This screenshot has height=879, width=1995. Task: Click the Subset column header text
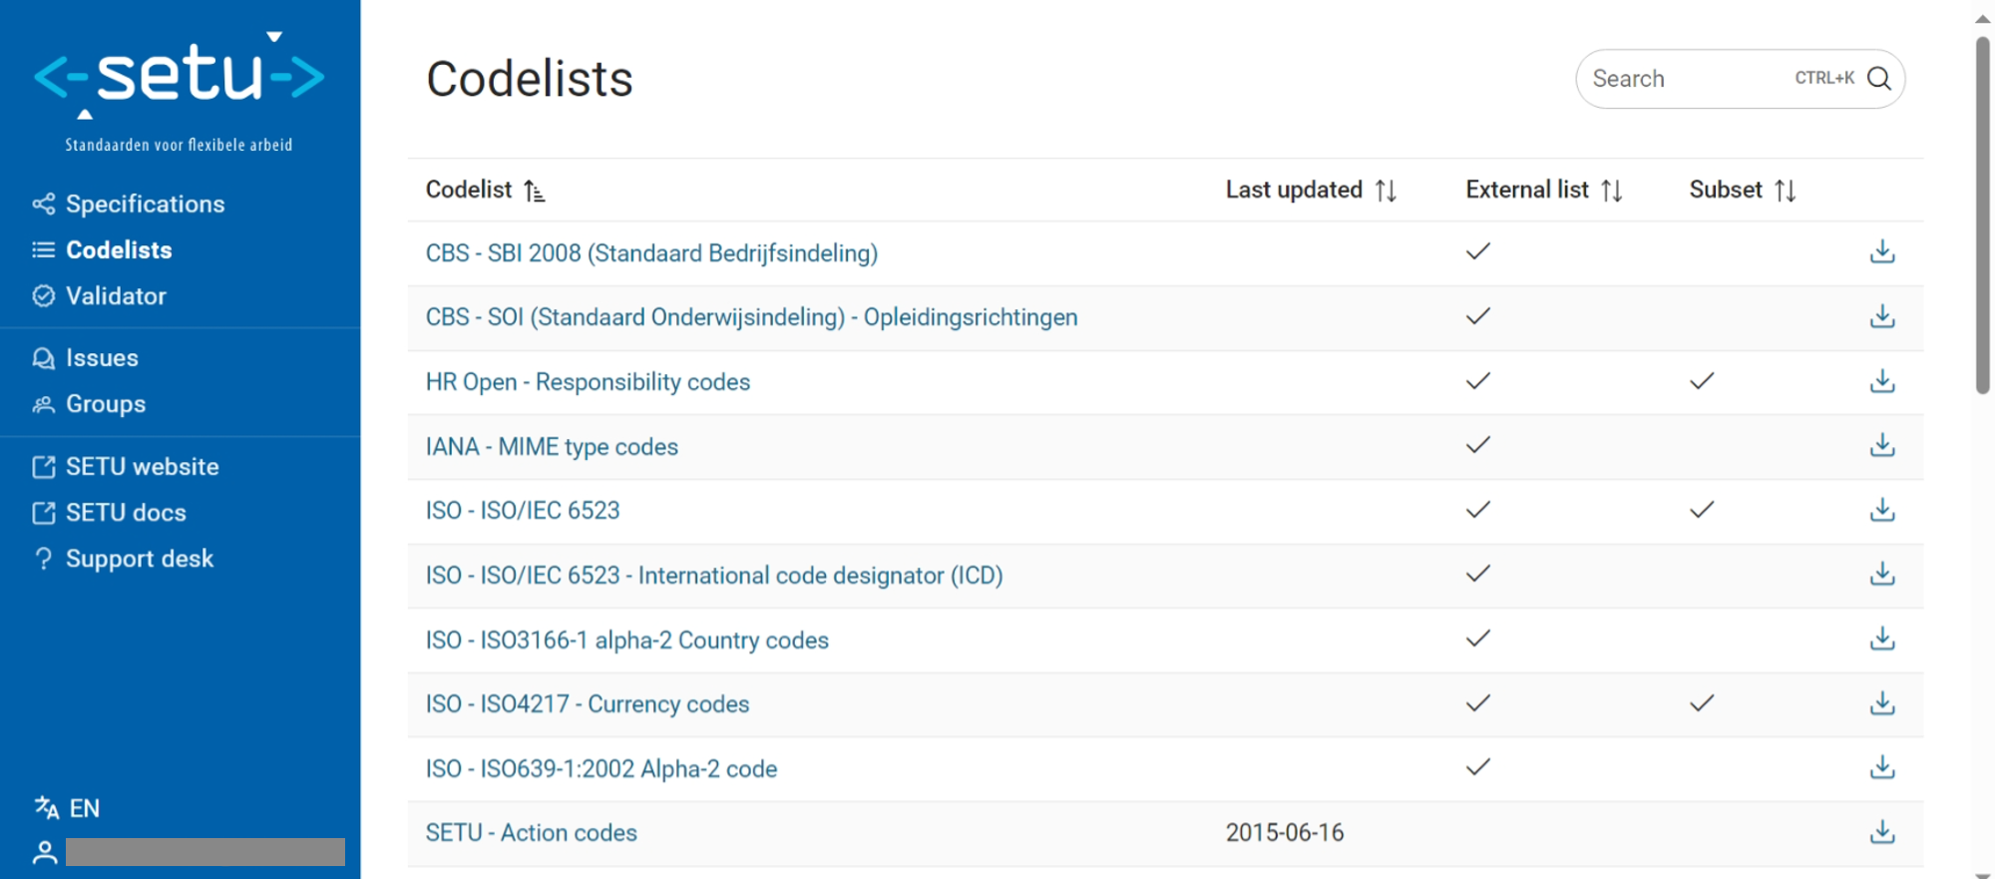(x=1726, y=190)
